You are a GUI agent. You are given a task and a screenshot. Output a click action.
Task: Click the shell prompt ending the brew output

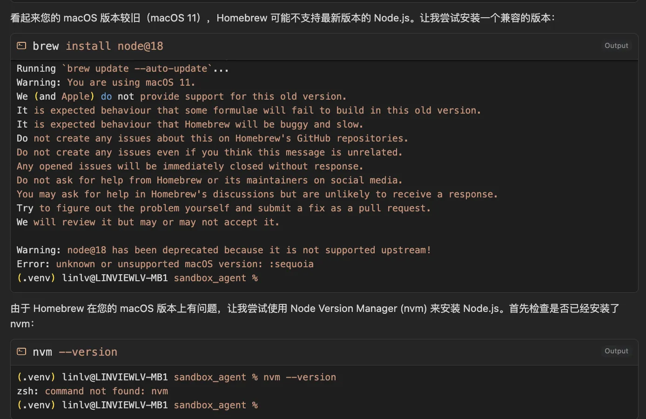coord(137,278)
